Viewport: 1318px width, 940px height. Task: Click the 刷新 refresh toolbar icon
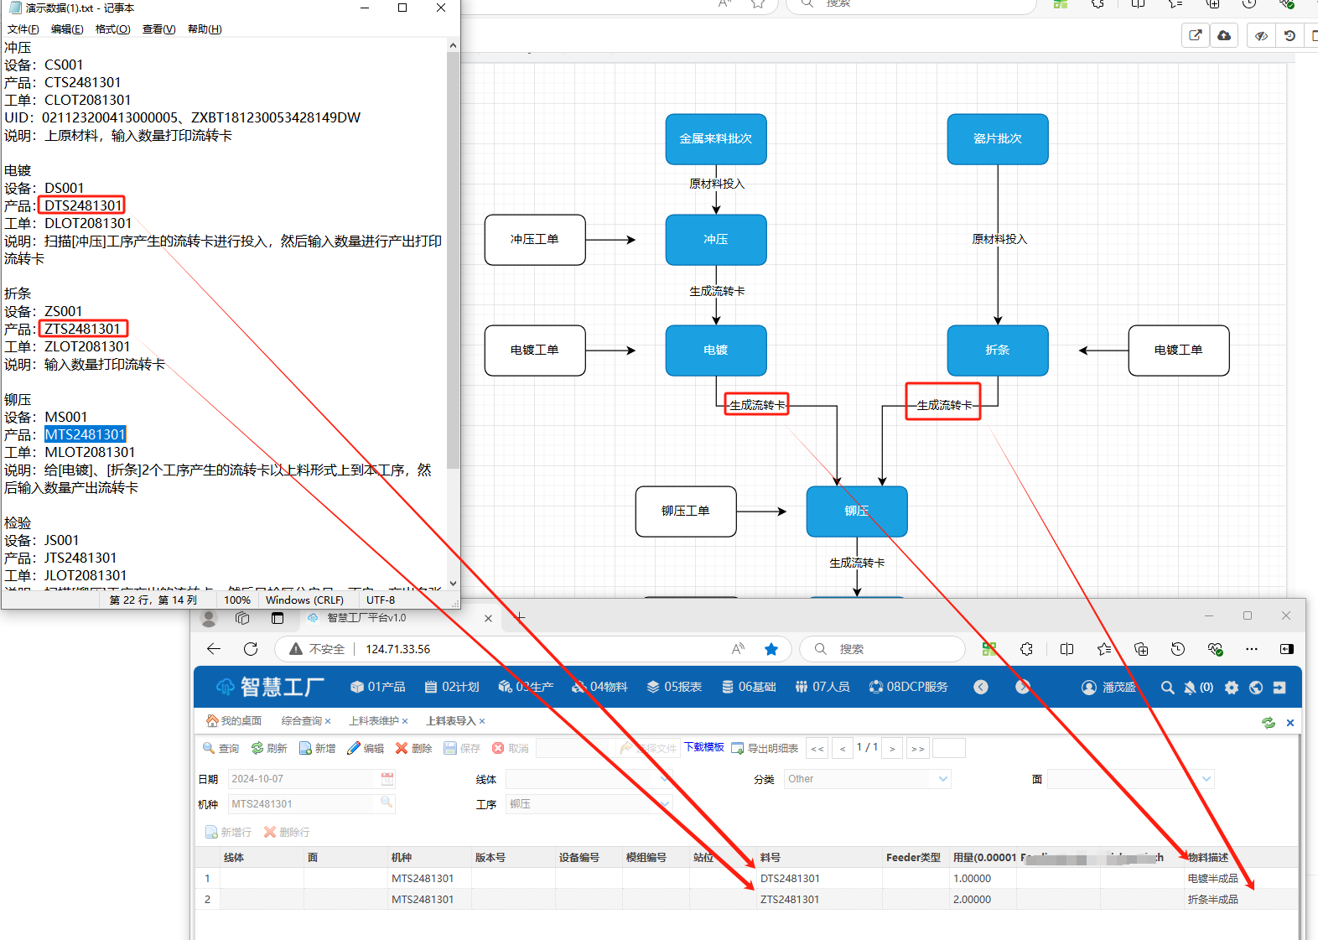258,748
